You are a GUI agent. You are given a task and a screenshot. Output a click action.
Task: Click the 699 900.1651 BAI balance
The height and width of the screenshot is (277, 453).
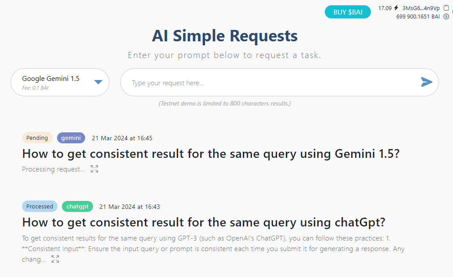pyautogui.click(x=418, y=17)
